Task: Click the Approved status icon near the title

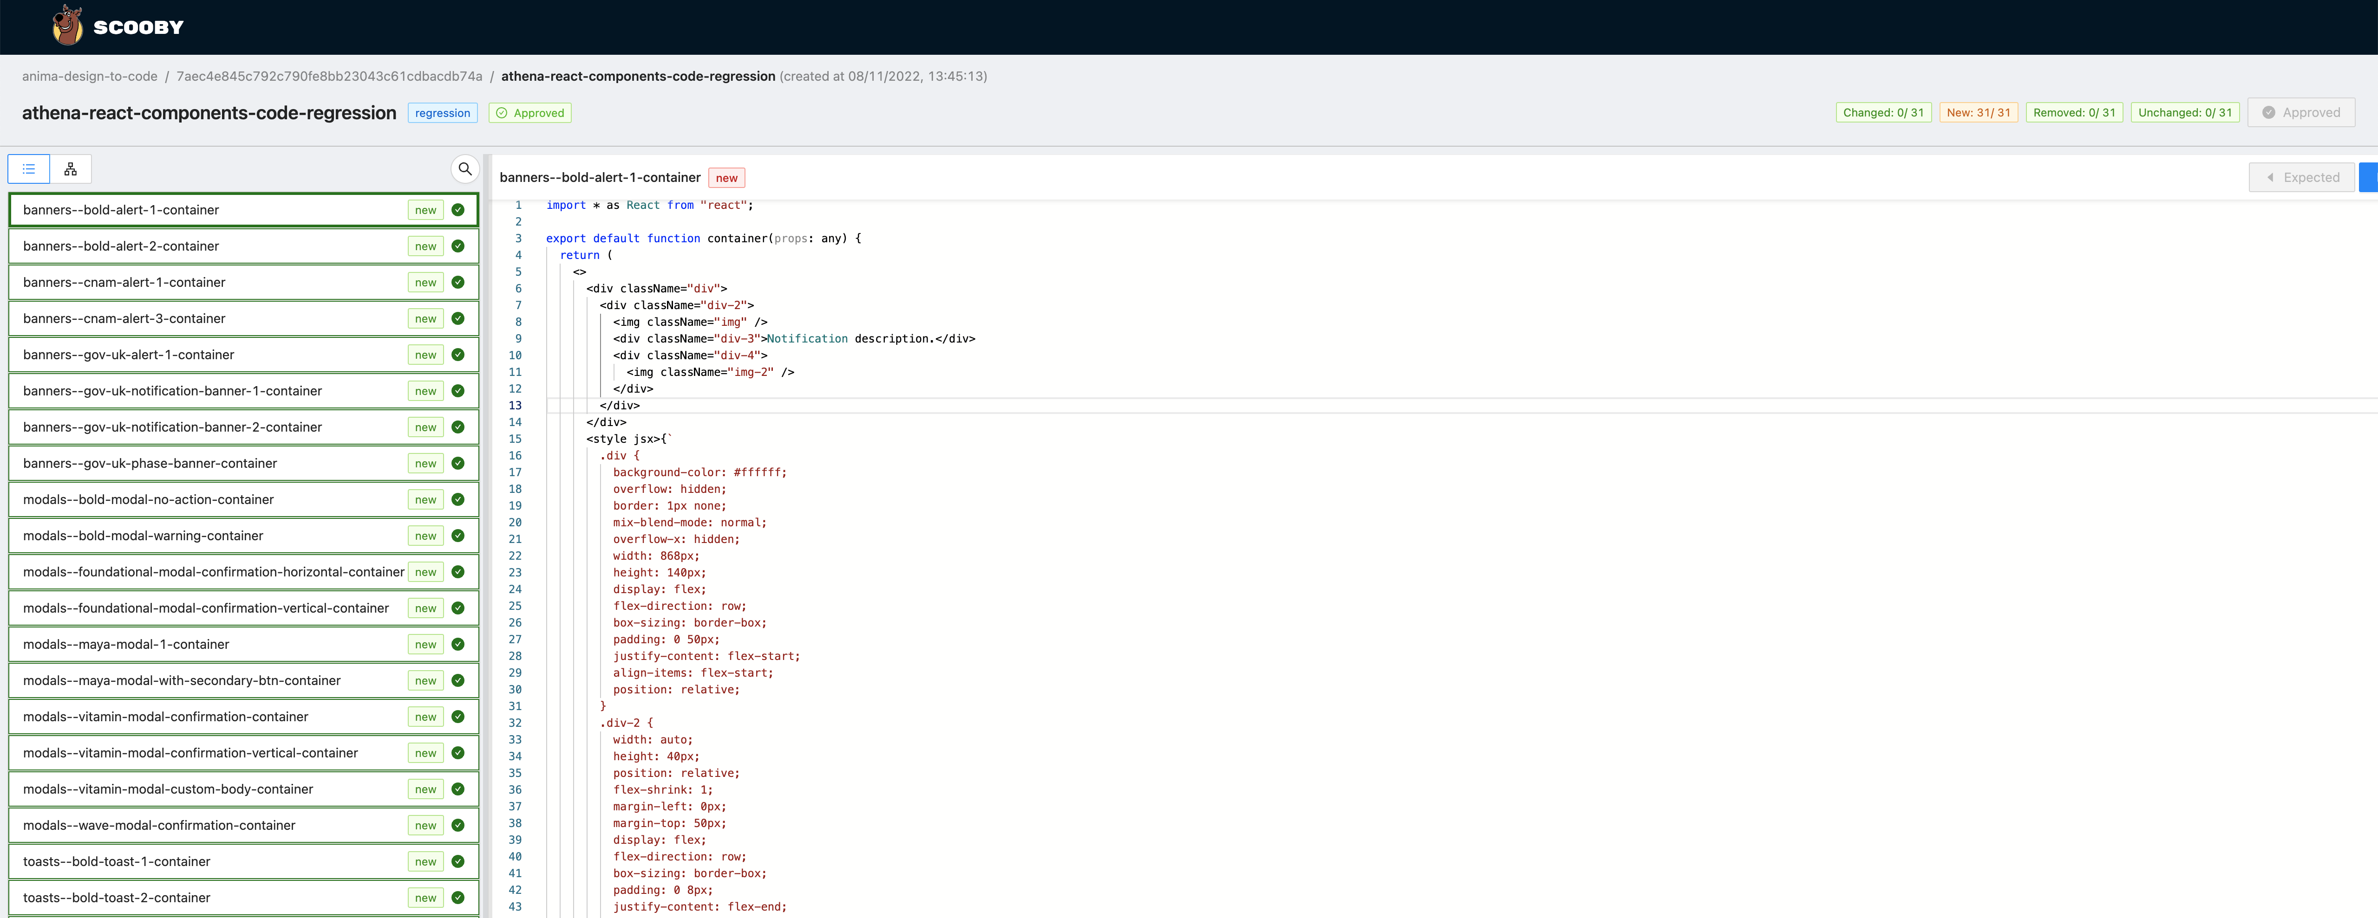Action: click(x=501, y=113)
